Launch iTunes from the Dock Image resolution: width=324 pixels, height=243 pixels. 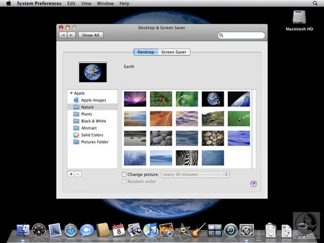[x=151, y=230]
